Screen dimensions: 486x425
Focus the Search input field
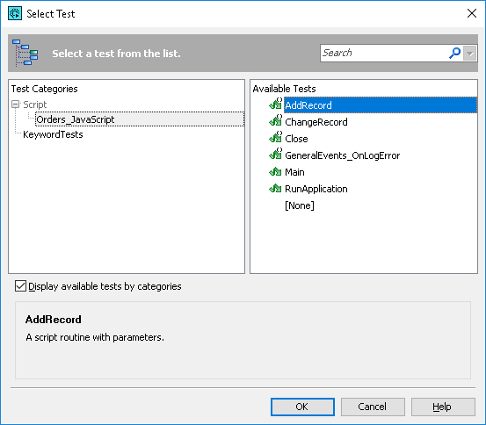[x=384, y=53]
